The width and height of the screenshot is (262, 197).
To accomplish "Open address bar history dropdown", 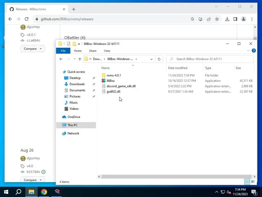I will pos(151,59).
